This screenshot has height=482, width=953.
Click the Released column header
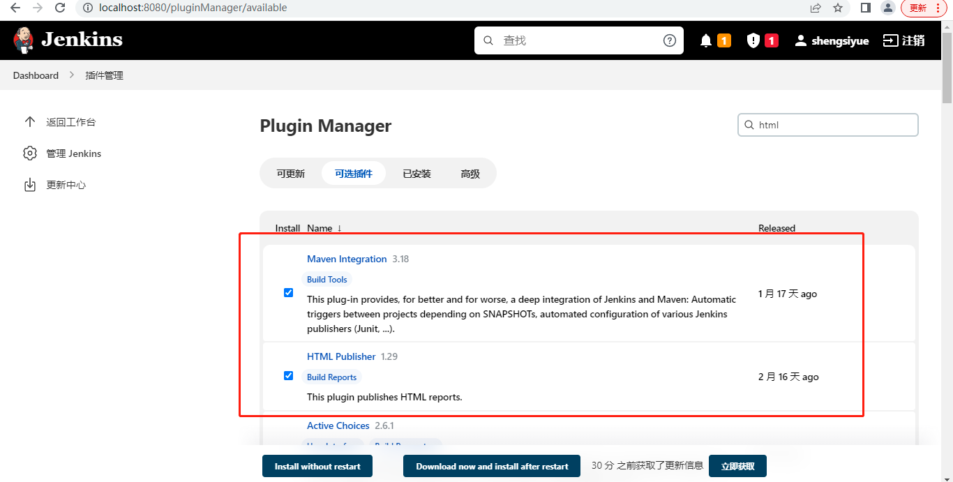click(776, 228)
